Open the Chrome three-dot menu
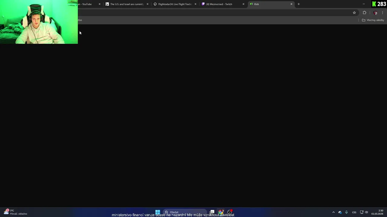 coord(383,13)
